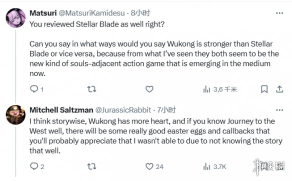292x181 pixels.
Task: View analytics showing 3.7K views
Action: [x=214, y=166]
